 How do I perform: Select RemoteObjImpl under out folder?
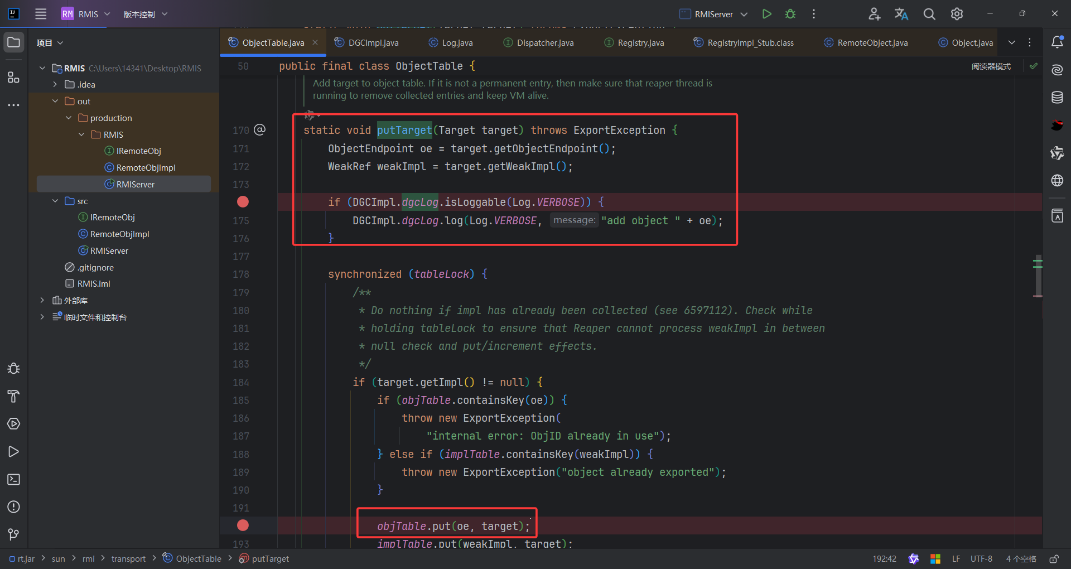tap(140, 168)
